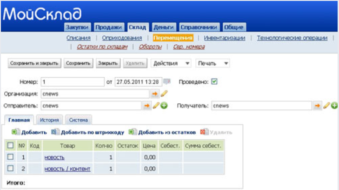
Task: Click the Сумма себест. column header
Action: click(203, 146)
